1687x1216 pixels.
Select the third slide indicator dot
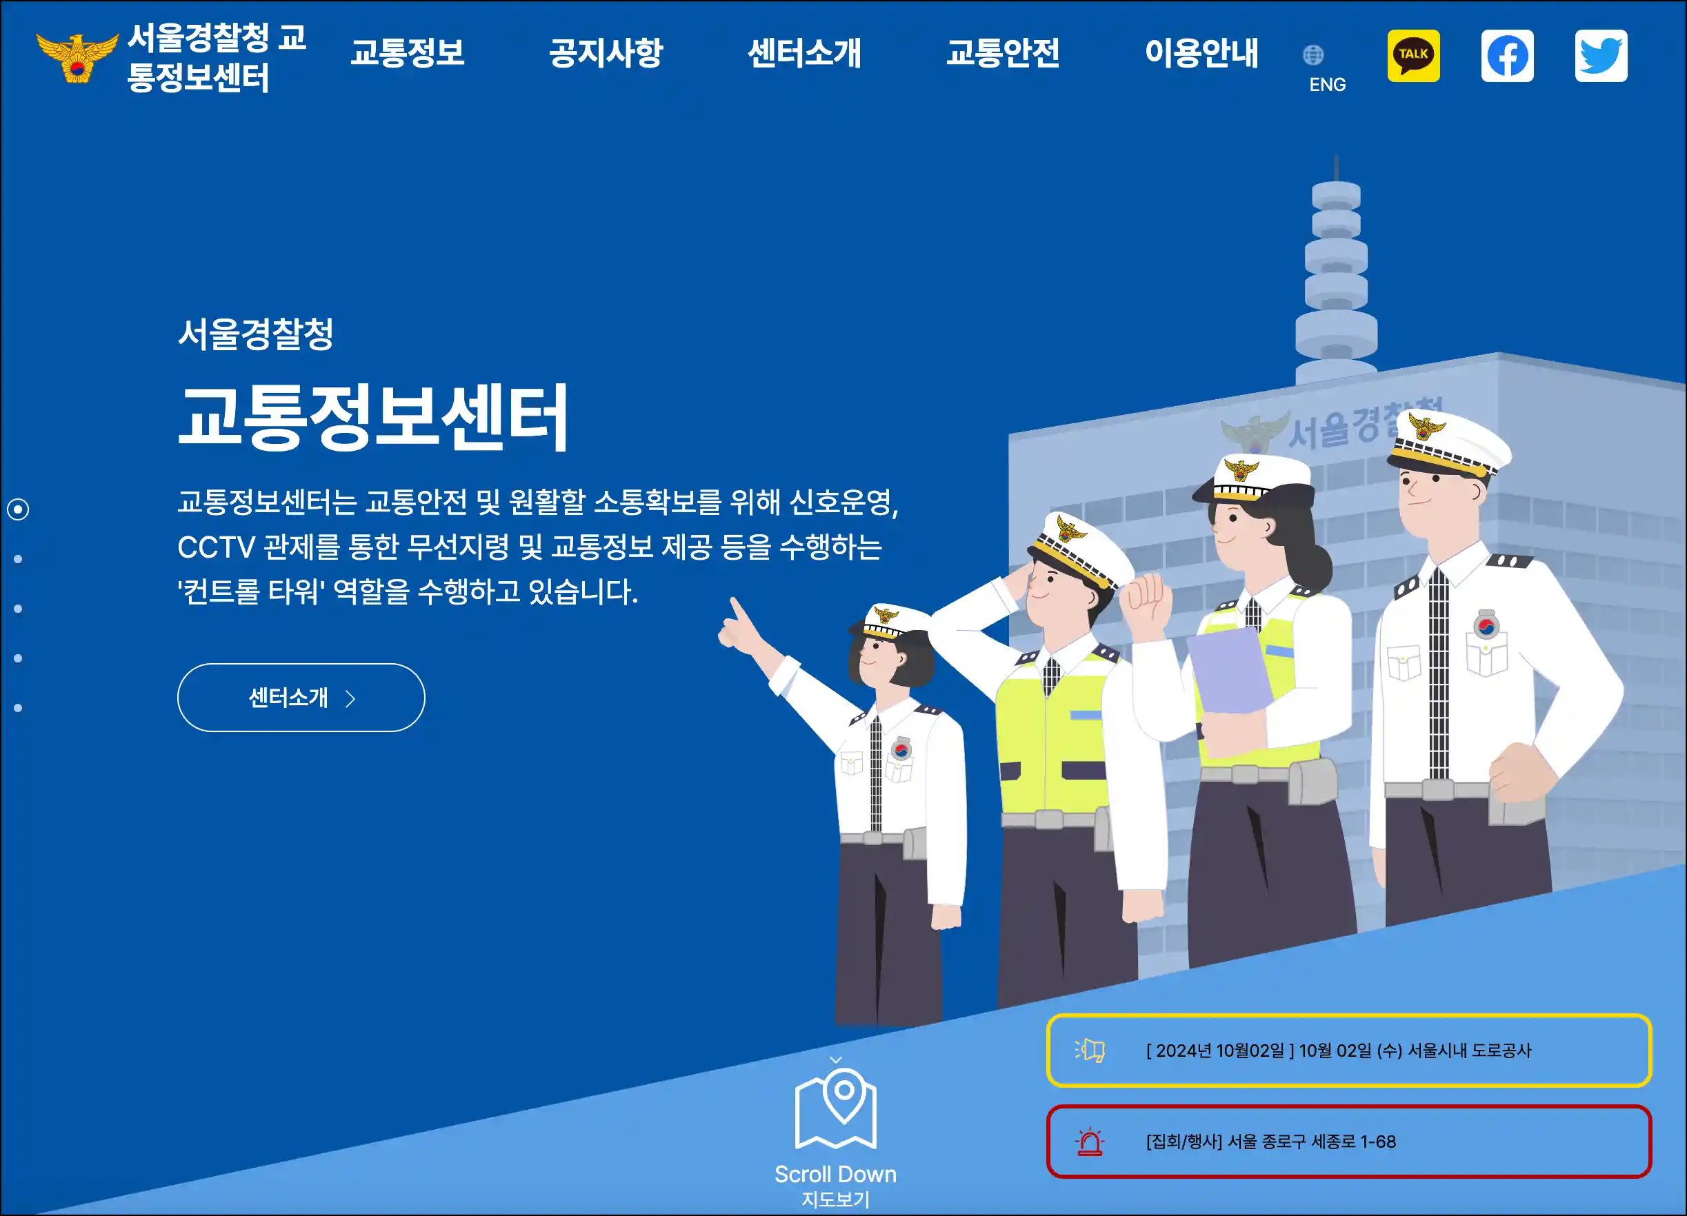(x=18, y=609)
